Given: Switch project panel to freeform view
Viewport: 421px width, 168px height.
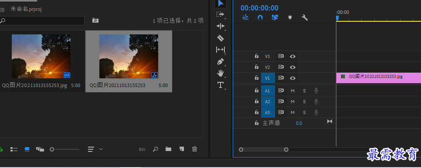Looking at the screenshot, I should tap(40, 149).
